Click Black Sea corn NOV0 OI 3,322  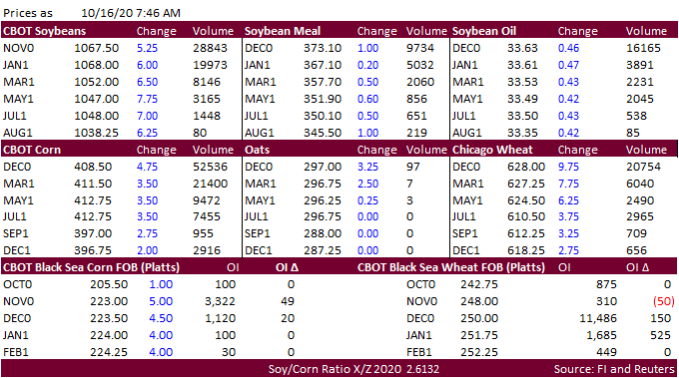[x=220, y=301]
